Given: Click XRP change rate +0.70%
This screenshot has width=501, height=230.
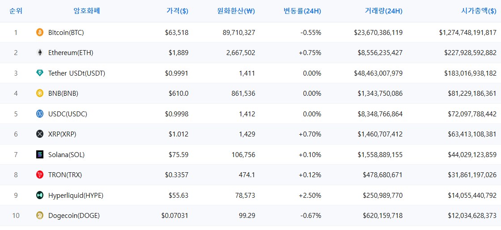Looking at the screenshot, I should coord(310,135).
